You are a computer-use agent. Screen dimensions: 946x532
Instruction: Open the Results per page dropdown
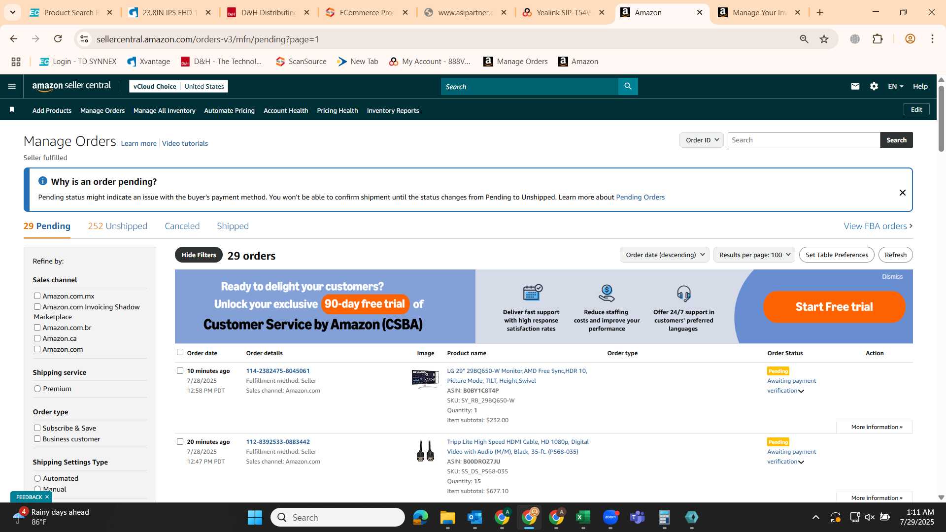click(x=754, y=255)
